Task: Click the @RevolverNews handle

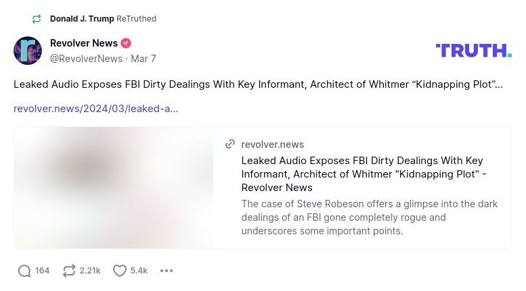Action: tap(86, 59)
